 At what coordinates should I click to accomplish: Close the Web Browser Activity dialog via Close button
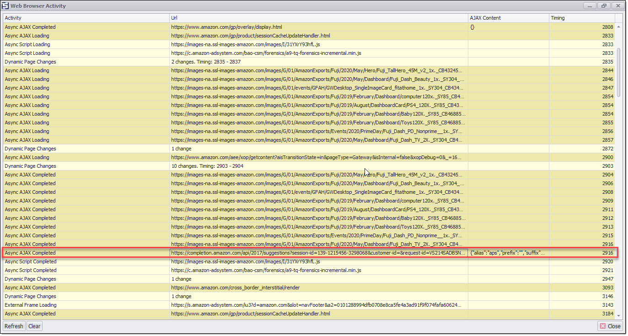(x=610, y=326)
